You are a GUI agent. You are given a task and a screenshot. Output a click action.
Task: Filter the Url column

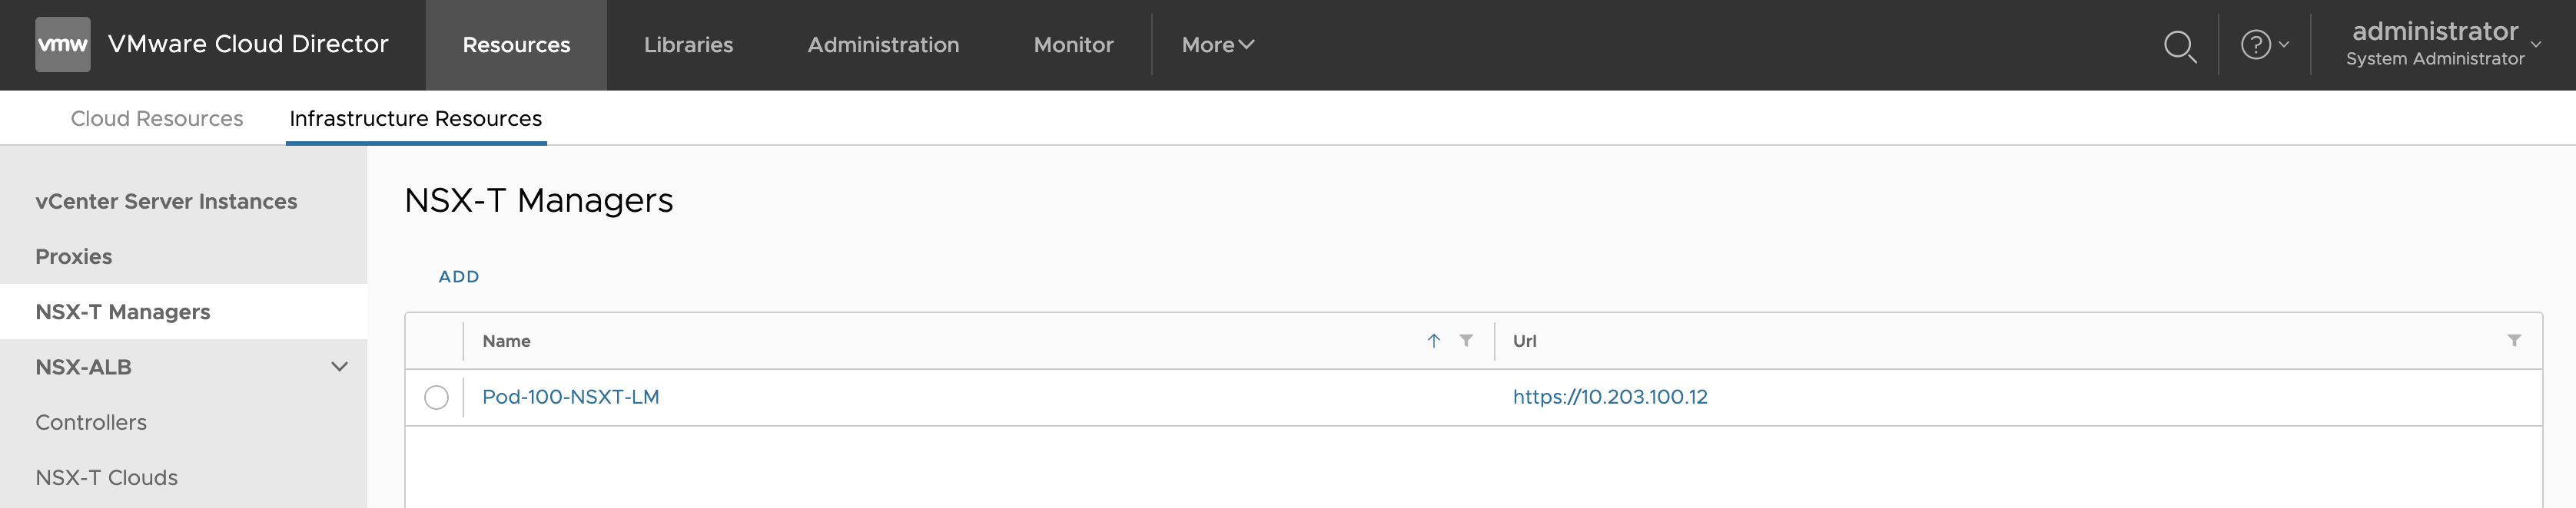2513,341
